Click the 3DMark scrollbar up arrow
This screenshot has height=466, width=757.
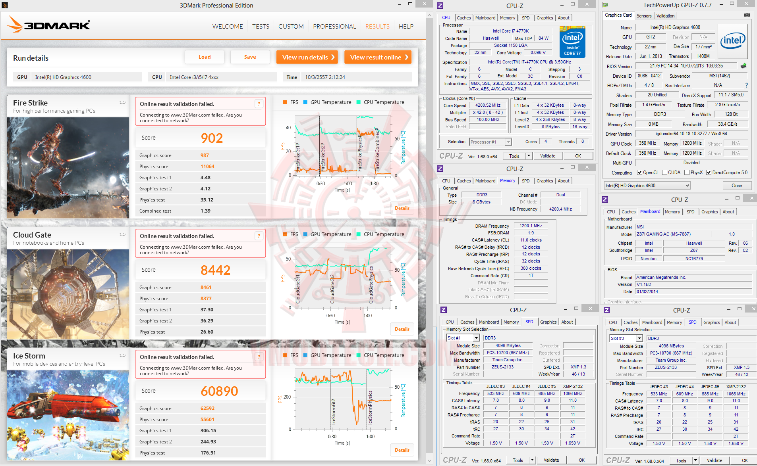click(429, 15)
